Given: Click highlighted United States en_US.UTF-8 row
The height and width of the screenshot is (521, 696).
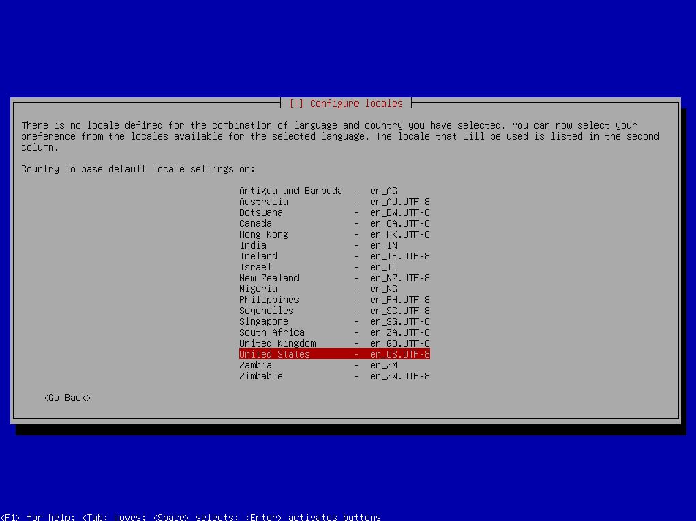Looking at the screenshot, I should pyautogui.click(x=335, y=354).
